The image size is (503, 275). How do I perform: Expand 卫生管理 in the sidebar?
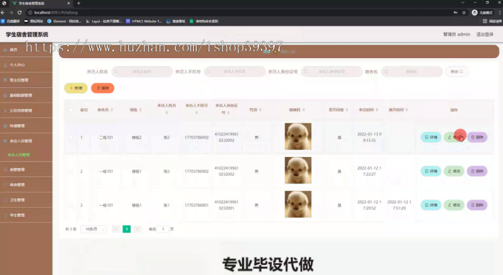pyautogui.click(x=26, y=200)
